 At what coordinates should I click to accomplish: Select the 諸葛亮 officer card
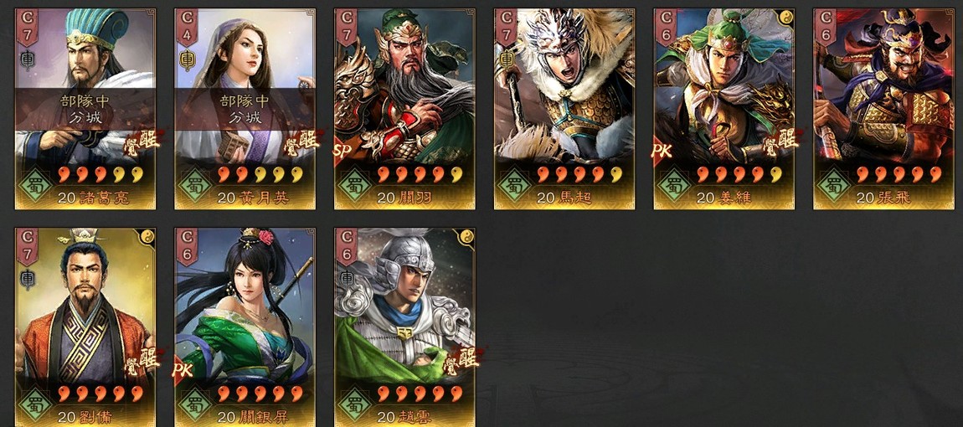[85, 109]
